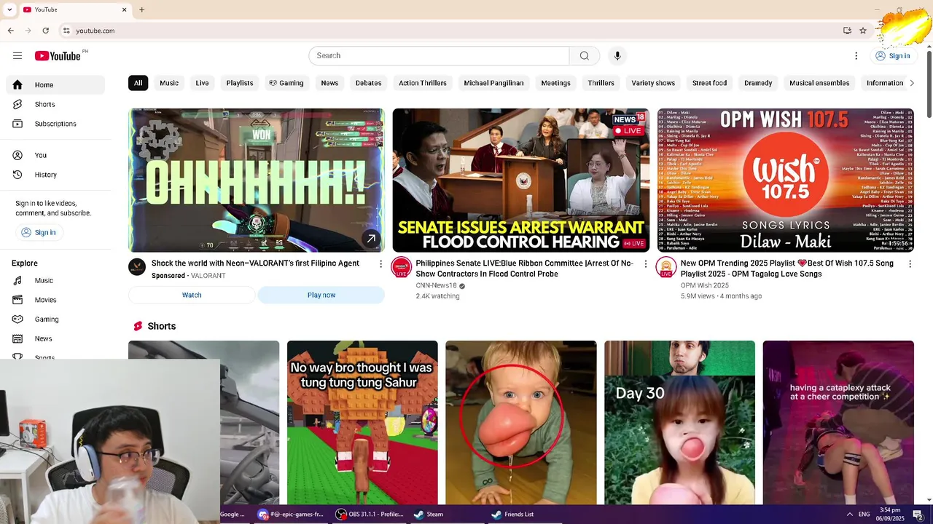Select the Music filter chip
Screen dimensions: 933x524
pyautogui.click(x=169, y=83)
